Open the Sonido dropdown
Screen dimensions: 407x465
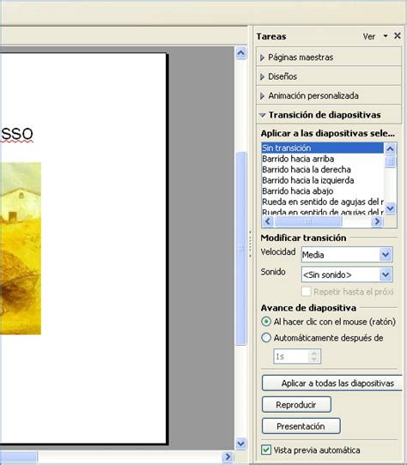click(386, 275)
